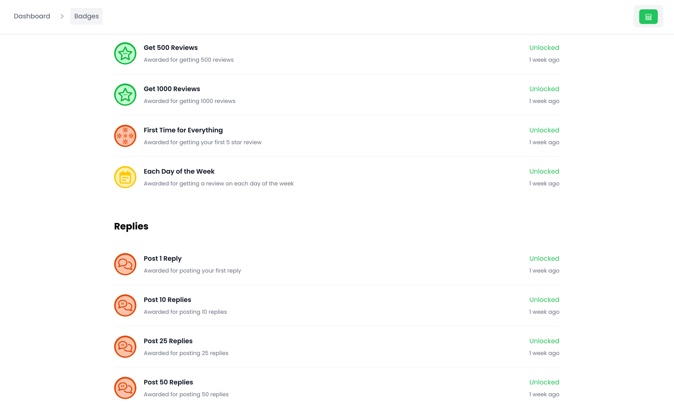
Task: Click the Post 25 Replies badge icon
Action: (x=125, y=347)
